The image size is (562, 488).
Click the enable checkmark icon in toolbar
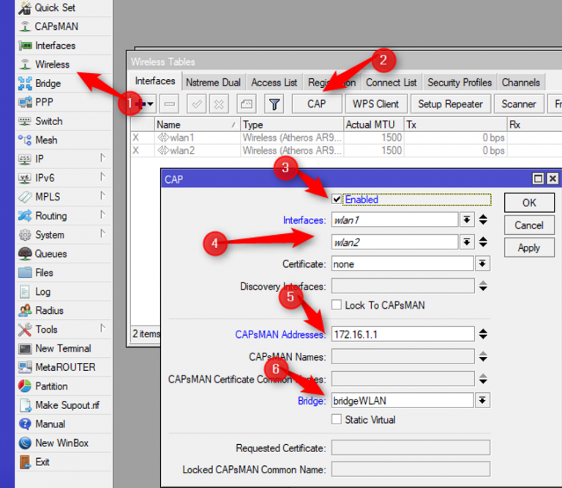pos(196,104)
